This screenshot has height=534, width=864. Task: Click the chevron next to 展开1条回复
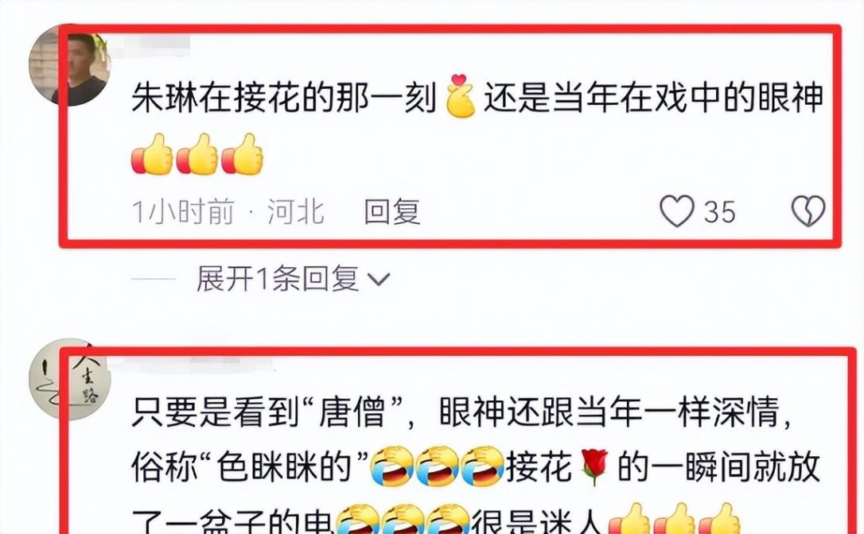point(379,281)
